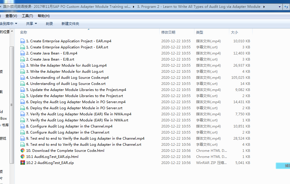Click SRT icon of Update the Adapter Module Libraries

click(23, 96)
